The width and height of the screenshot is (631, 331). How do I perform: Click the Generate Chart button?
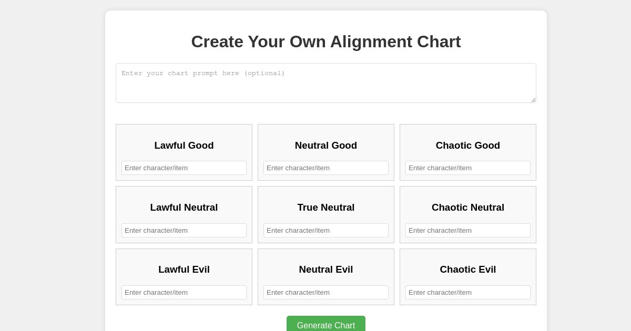[x=326, y=325]
